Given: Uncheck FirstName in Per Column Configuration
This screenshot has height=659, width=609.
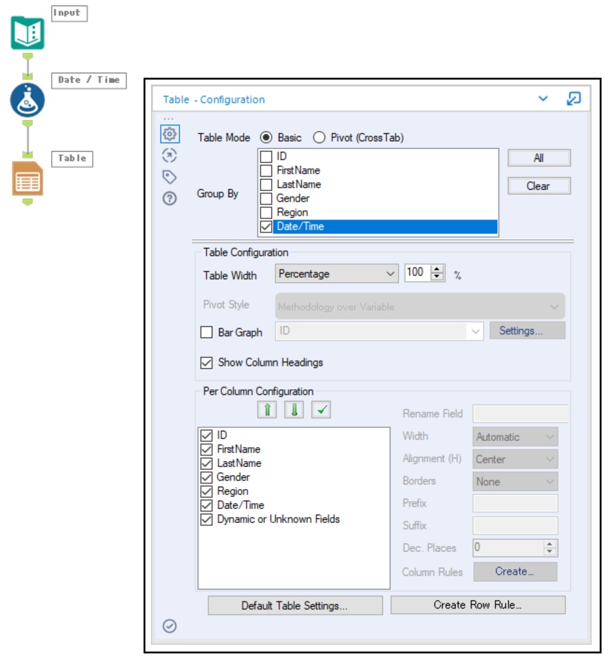Looking at the screenshot, I should point(207,449).
